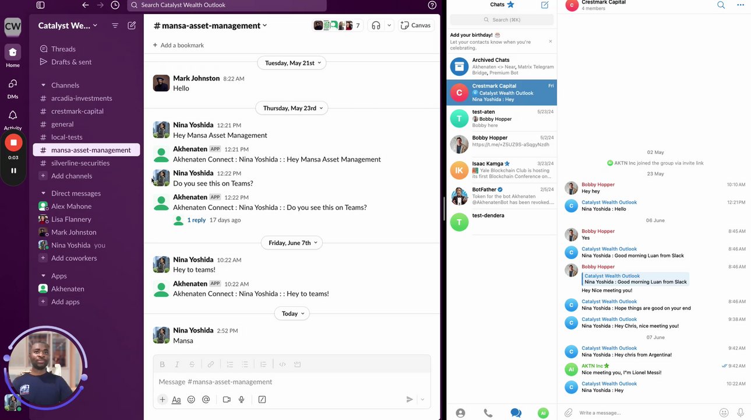Open Tuesday, May 21st date dropdown
The width and height of the screenshot is (751, 420).
[293, 63]
